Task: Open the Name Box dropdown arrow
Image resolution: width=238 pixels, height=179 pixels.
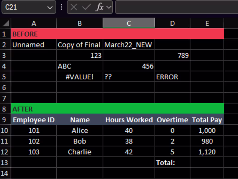Action: [50, 7]
